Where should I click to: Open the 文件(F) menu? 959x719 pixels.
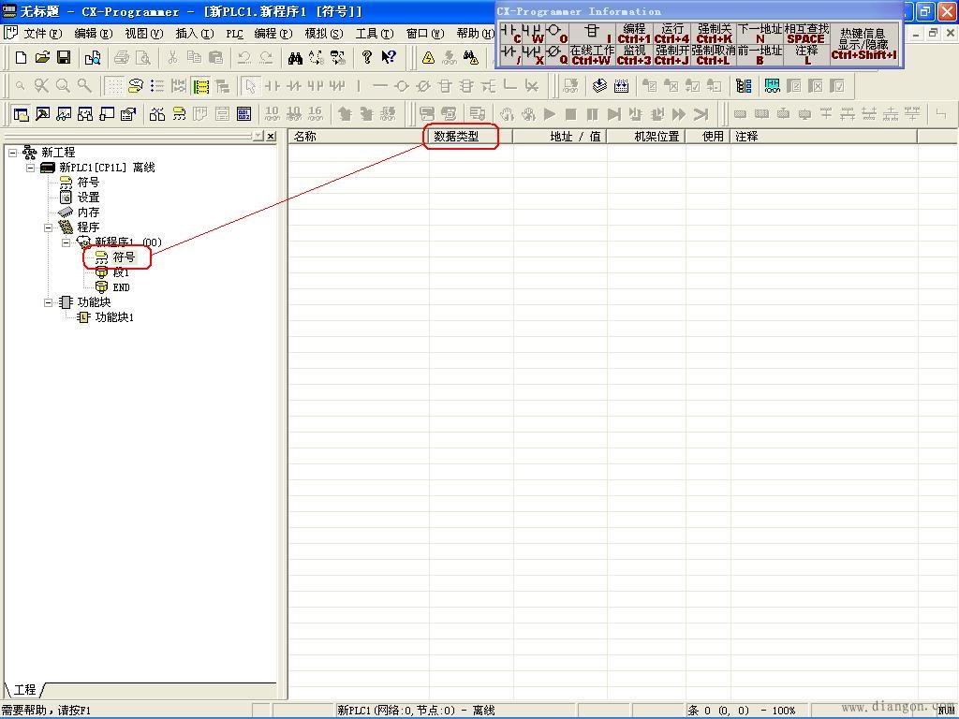(x=41, y=33)
